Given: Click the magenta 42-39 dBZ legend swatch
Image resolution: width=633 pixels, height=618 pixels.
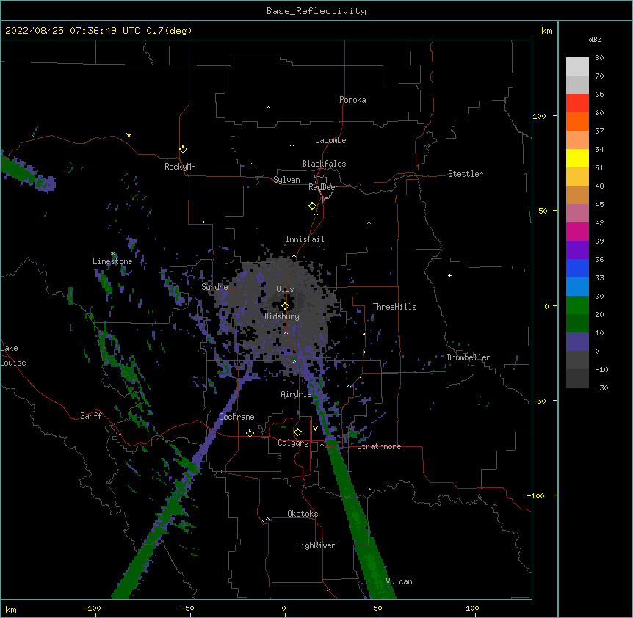Looking at the screenshot, I should pyautogui.click(x=577, y=231).
